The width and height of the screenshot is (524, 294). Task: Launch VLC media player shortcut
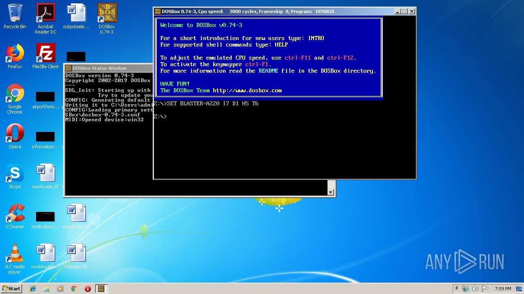(15, 259)
